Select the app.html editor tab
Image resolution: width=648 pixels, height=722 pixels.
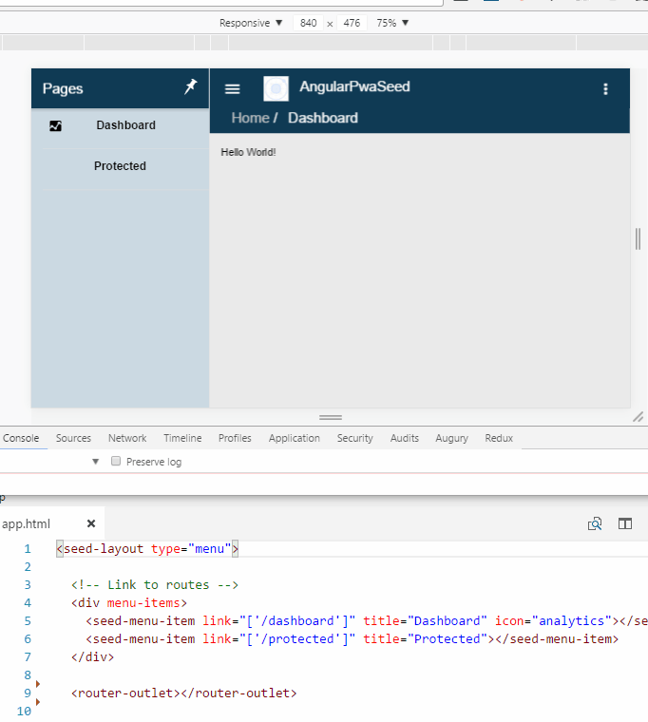pos(27,524)
